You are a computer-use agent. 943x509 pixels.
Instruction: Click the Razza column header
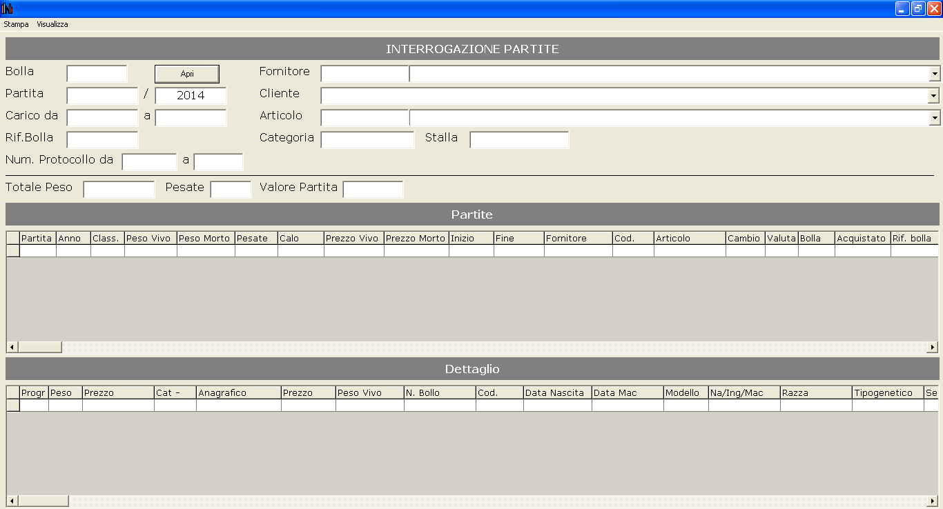(x=816, y=392)
